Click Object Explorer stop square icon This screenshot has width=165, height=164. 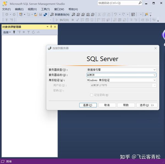coord(24,32)
